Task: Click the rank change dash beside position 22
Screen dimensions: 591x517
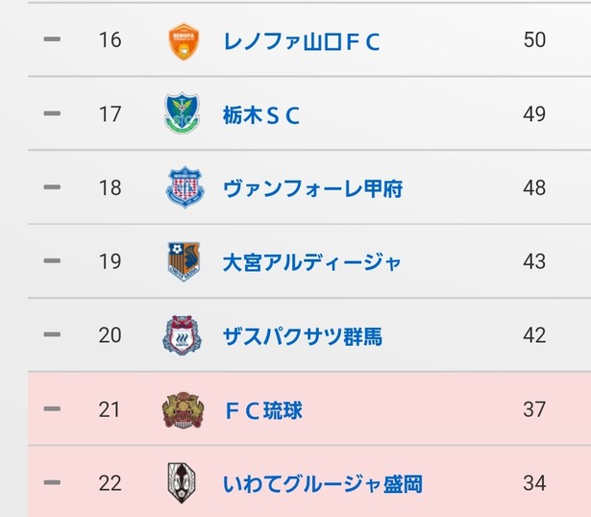Action: [52, 482]
